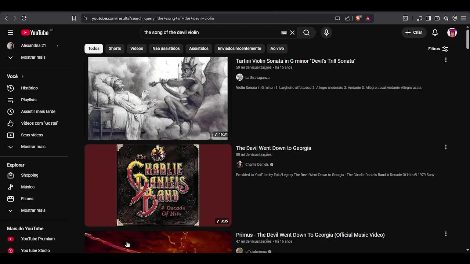The width and height of the screenshot is (470, 264).
Task: Open notifications bell
Action: point(435,33)
